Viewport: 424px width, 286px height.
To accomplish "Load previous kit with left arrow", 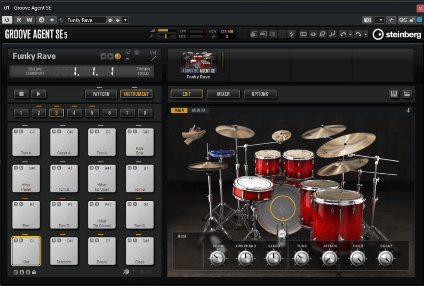I will 103,56.
